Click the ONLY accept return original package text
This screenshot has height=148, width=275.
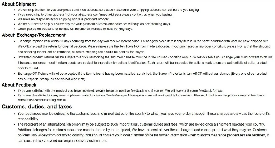coord(52,47)
